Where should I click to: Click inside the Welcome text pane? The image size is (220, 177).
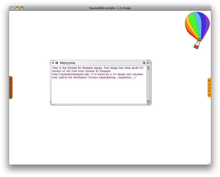[x=99, y=85]
